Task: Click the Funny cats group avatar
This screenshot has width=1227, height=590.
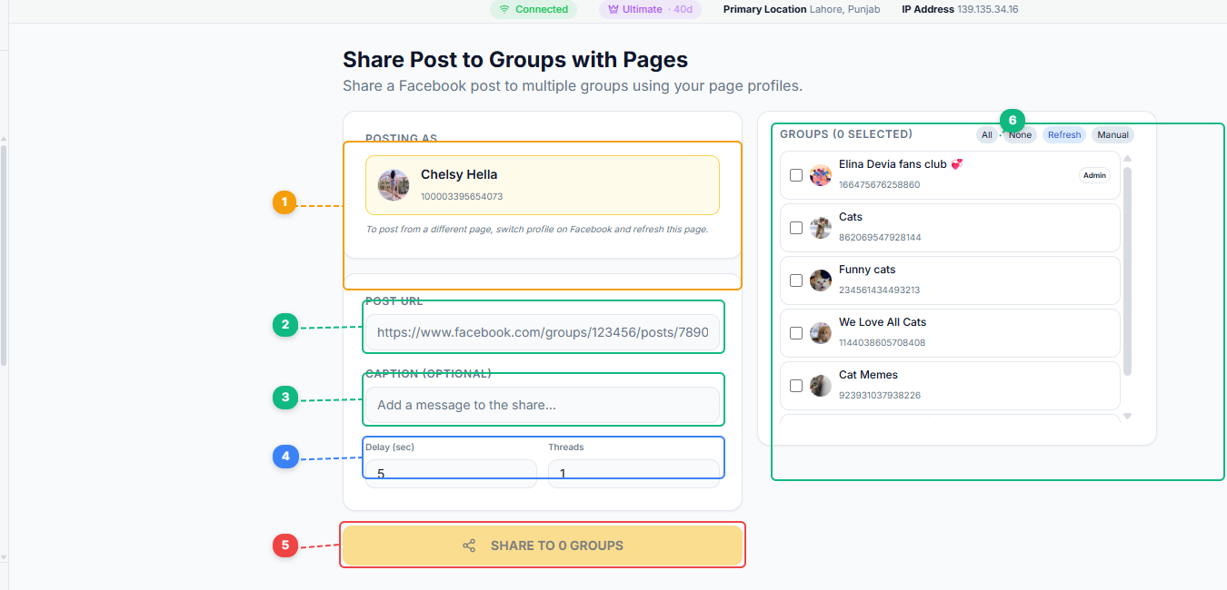Action: click(x=821, y=280)
